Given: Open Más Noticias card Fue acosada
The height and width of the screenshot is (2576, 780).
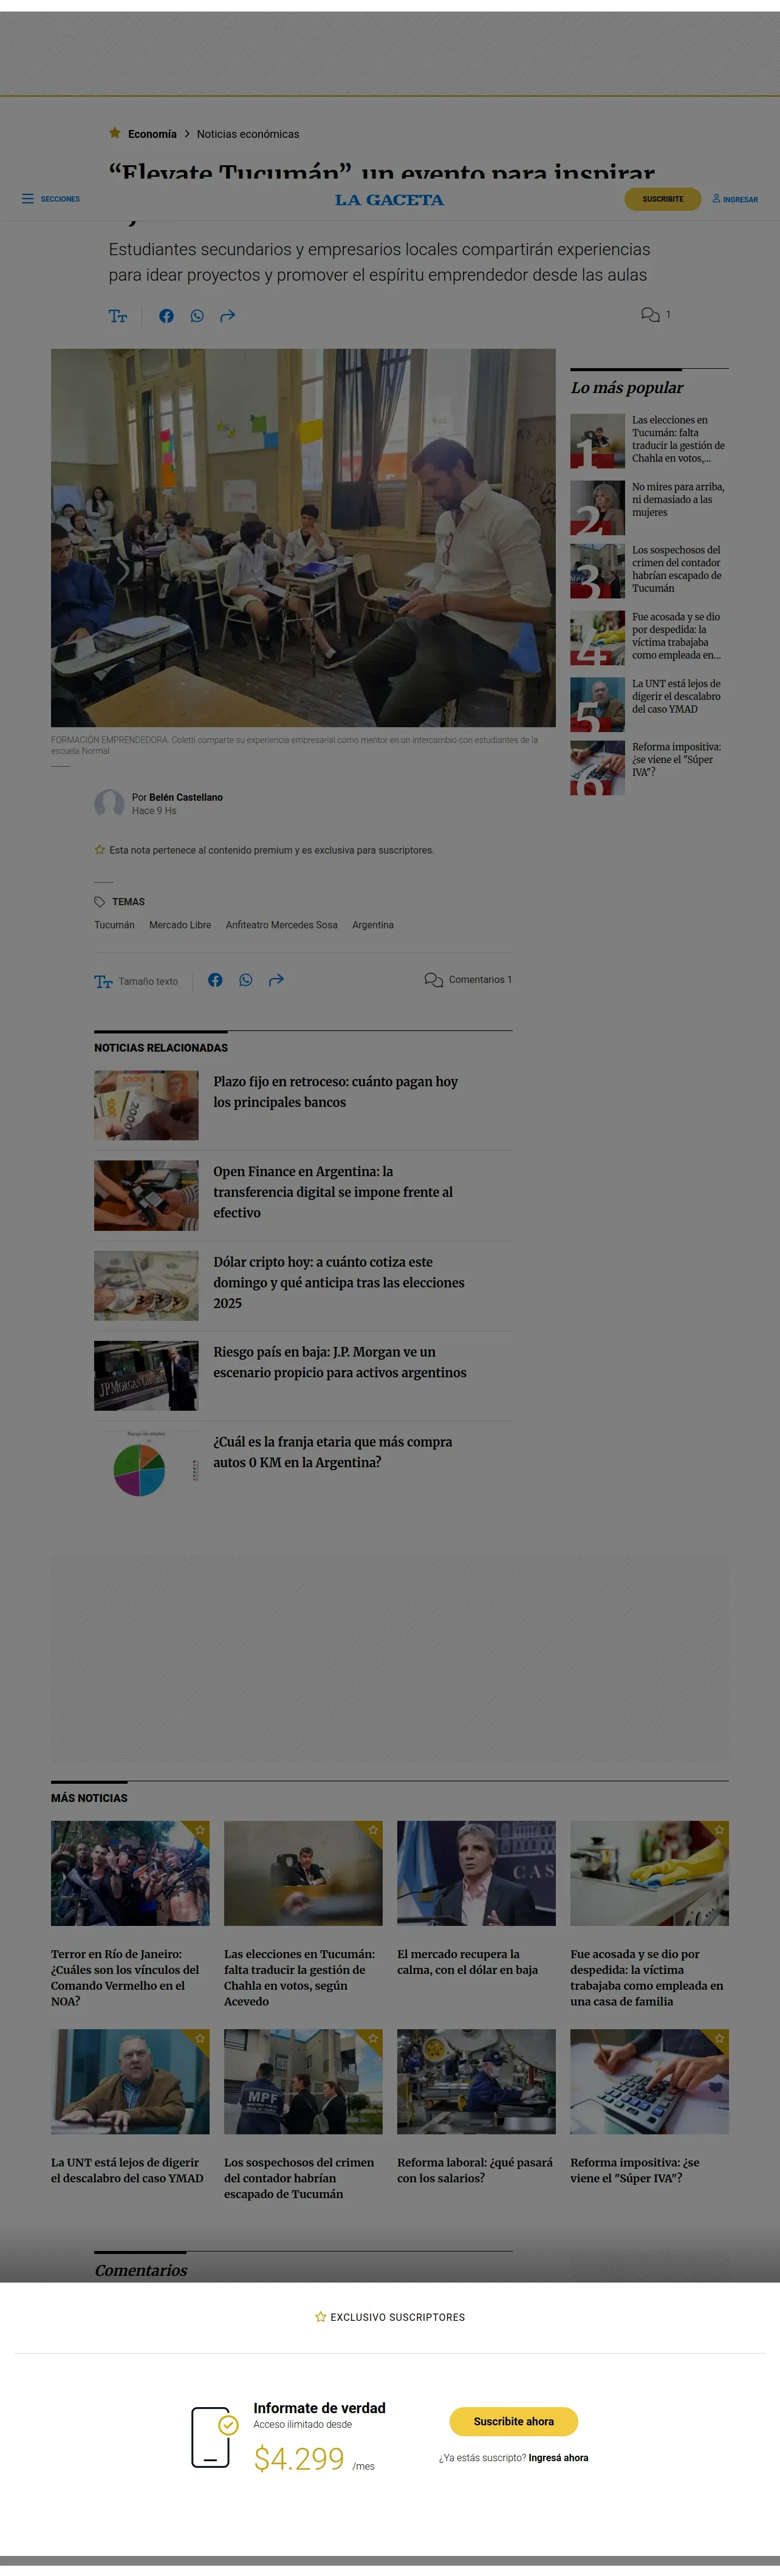Looking at the screenshot, I should point(647,1977).
